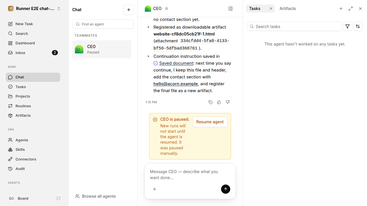The width and height of the screenshot is (367, 206).
Task: Focus the Find an agent field
Action: (x=103, y=24)
